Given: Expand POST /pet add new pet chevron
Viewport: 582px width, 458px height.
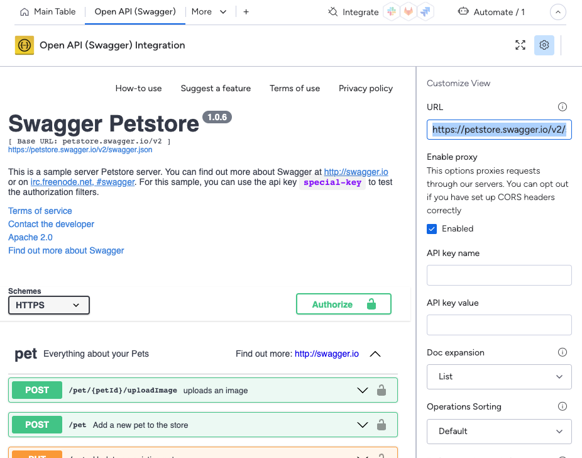Looking at the screenshot, I should coord(362,425).
